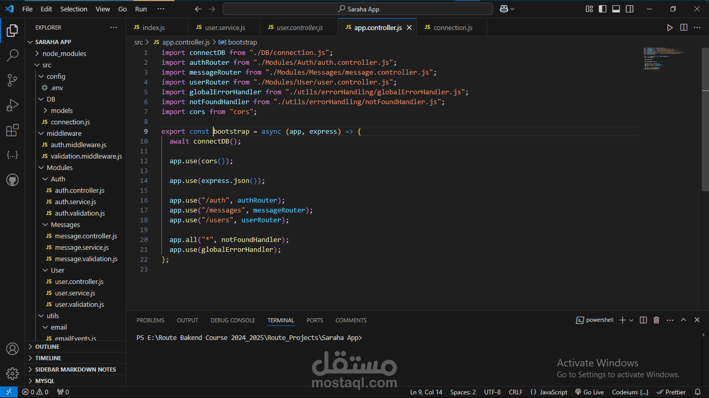Screen dimensions: 709x398
Task: Open the JSON braces extension icon
Action: (x=12, y=155)
